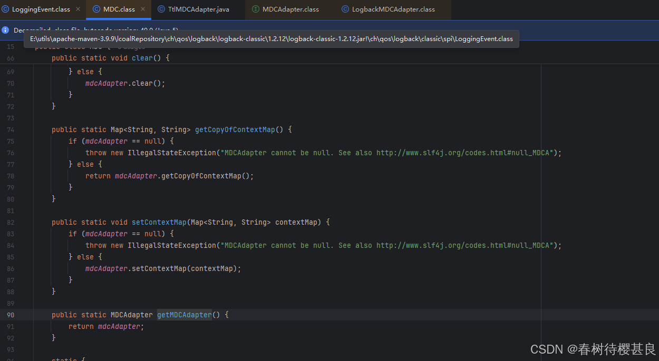Click 'if (mdcAdapter == null)' on line 75
659x361 pixels.
pos(121,141)
